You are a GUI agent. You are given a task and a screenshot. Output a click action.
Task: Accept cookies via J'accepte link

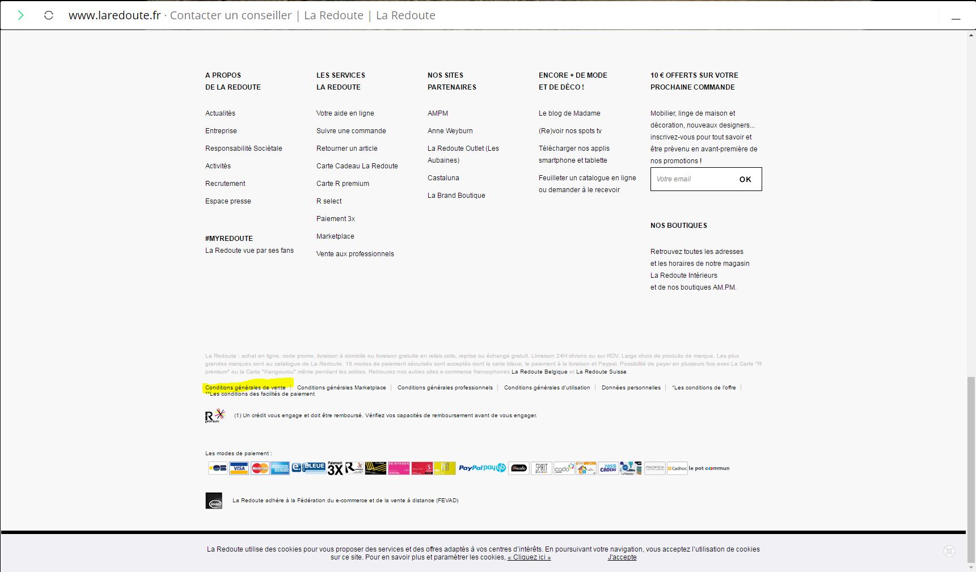pyautogui.click(x=622, y=557)
